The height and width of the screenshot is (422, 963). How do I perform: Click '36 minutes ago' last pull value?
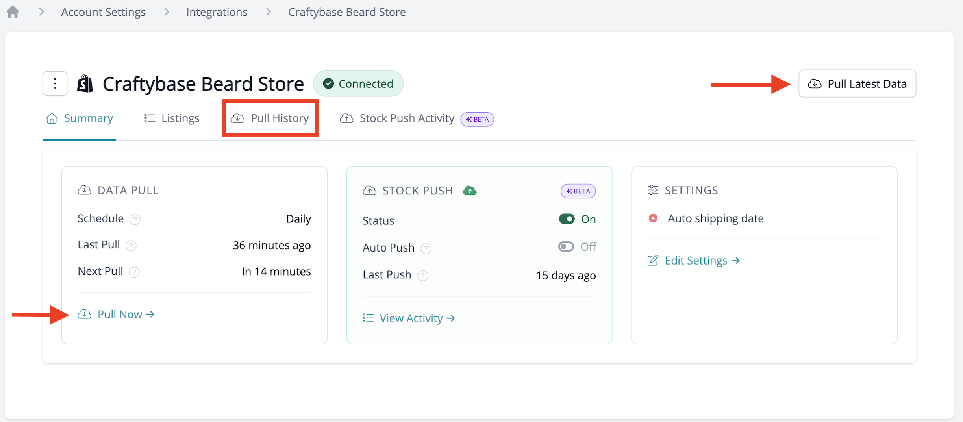272,245
